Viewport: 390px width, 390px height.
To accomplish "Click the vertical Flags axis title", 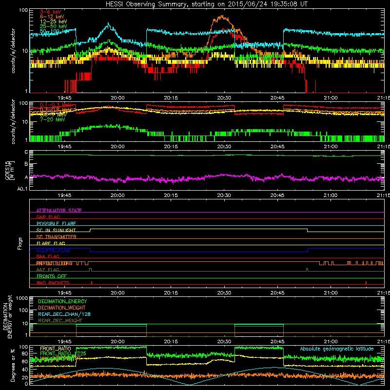I will coord(20,243).
